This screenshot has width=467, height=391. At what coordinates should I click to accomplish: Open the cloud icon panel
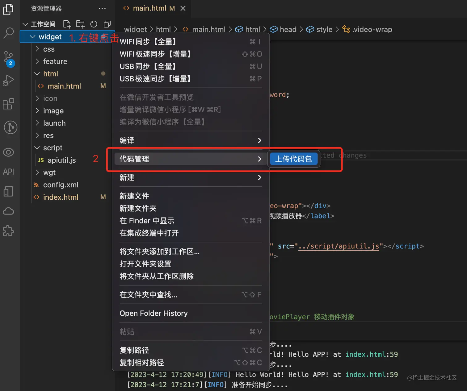pyautogui.click(x=8, y=211)
